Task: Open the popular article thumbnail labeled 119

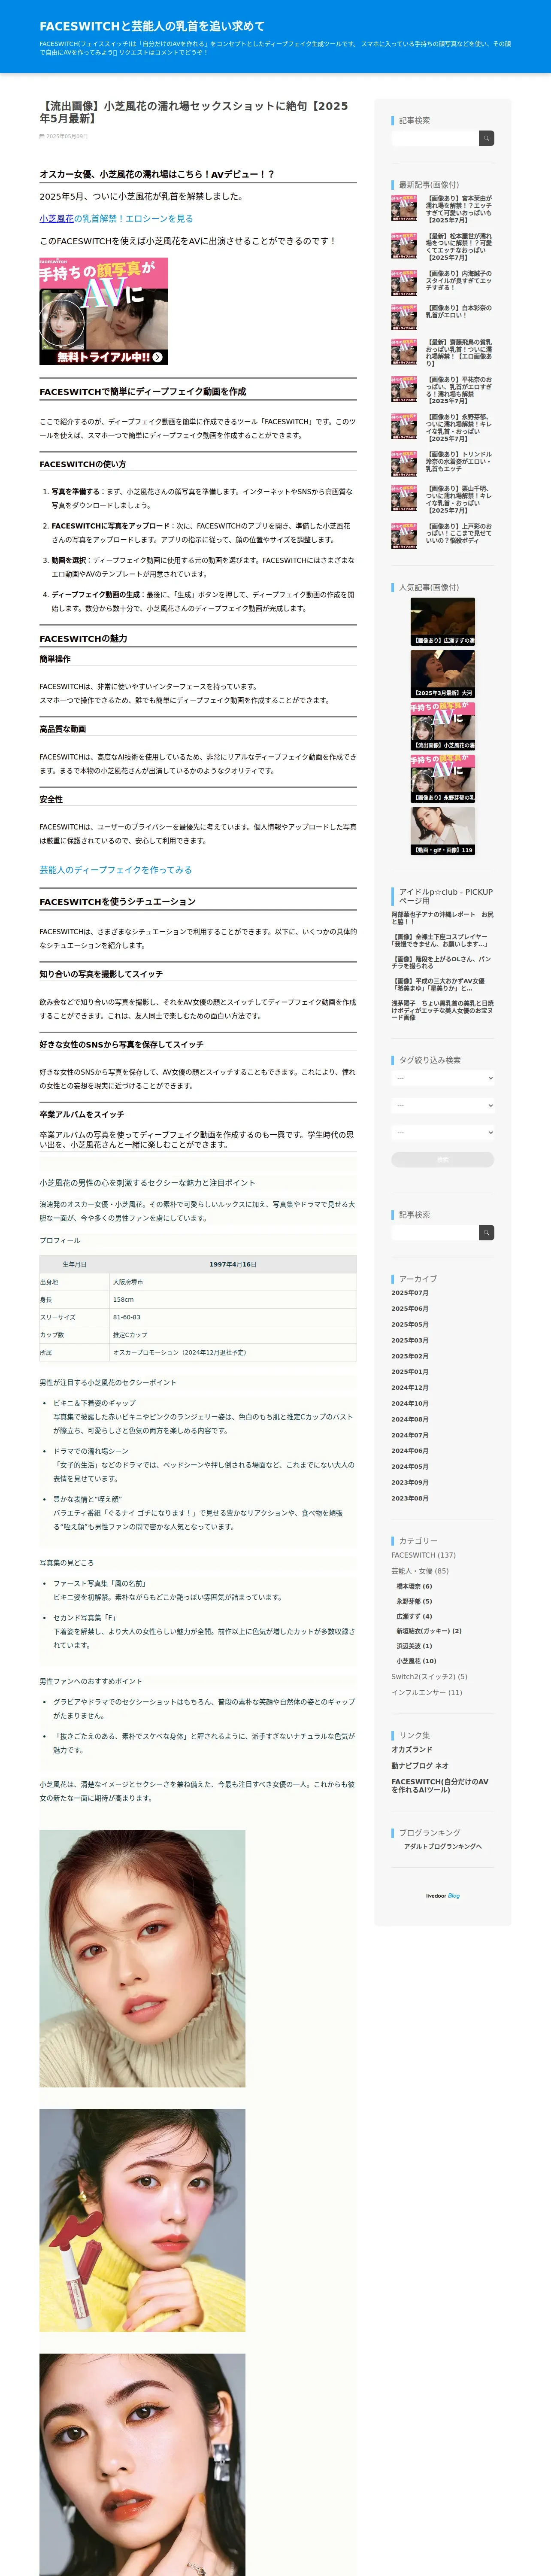Action: click(442, 831)
